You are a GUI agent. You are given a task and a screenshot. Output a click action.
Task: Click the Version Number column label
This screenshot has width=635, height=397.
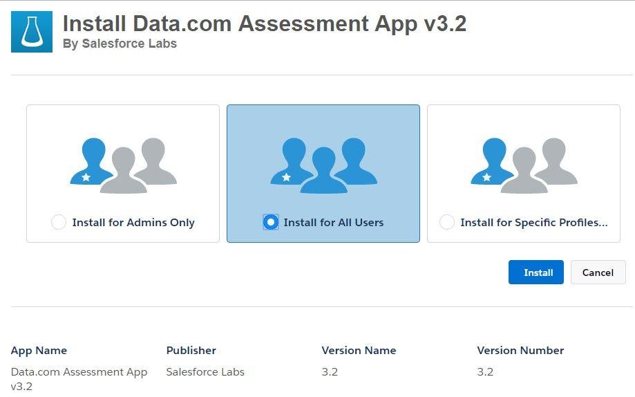(x=520, y=351)
